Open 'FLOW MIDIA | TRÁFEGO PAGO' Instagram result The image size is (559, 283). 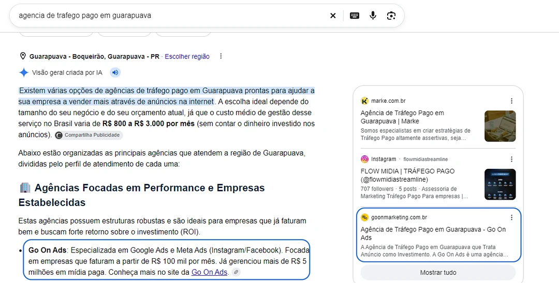[407, 175]
